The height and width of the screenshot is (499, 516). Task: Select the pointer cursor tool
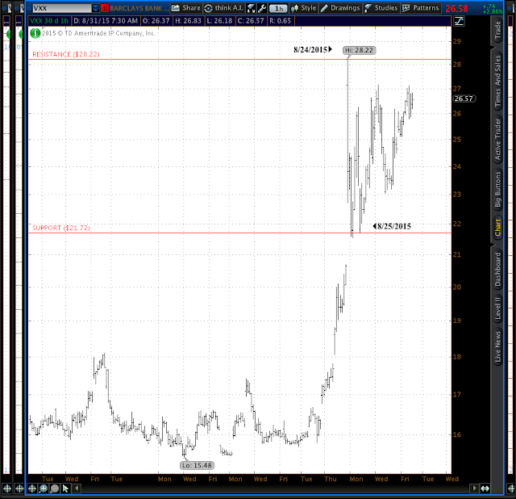pyautogui.click(x=65, y=489)
